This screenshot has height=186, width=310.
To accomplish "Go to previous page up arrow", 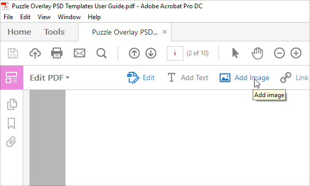I will coord(134,53).
